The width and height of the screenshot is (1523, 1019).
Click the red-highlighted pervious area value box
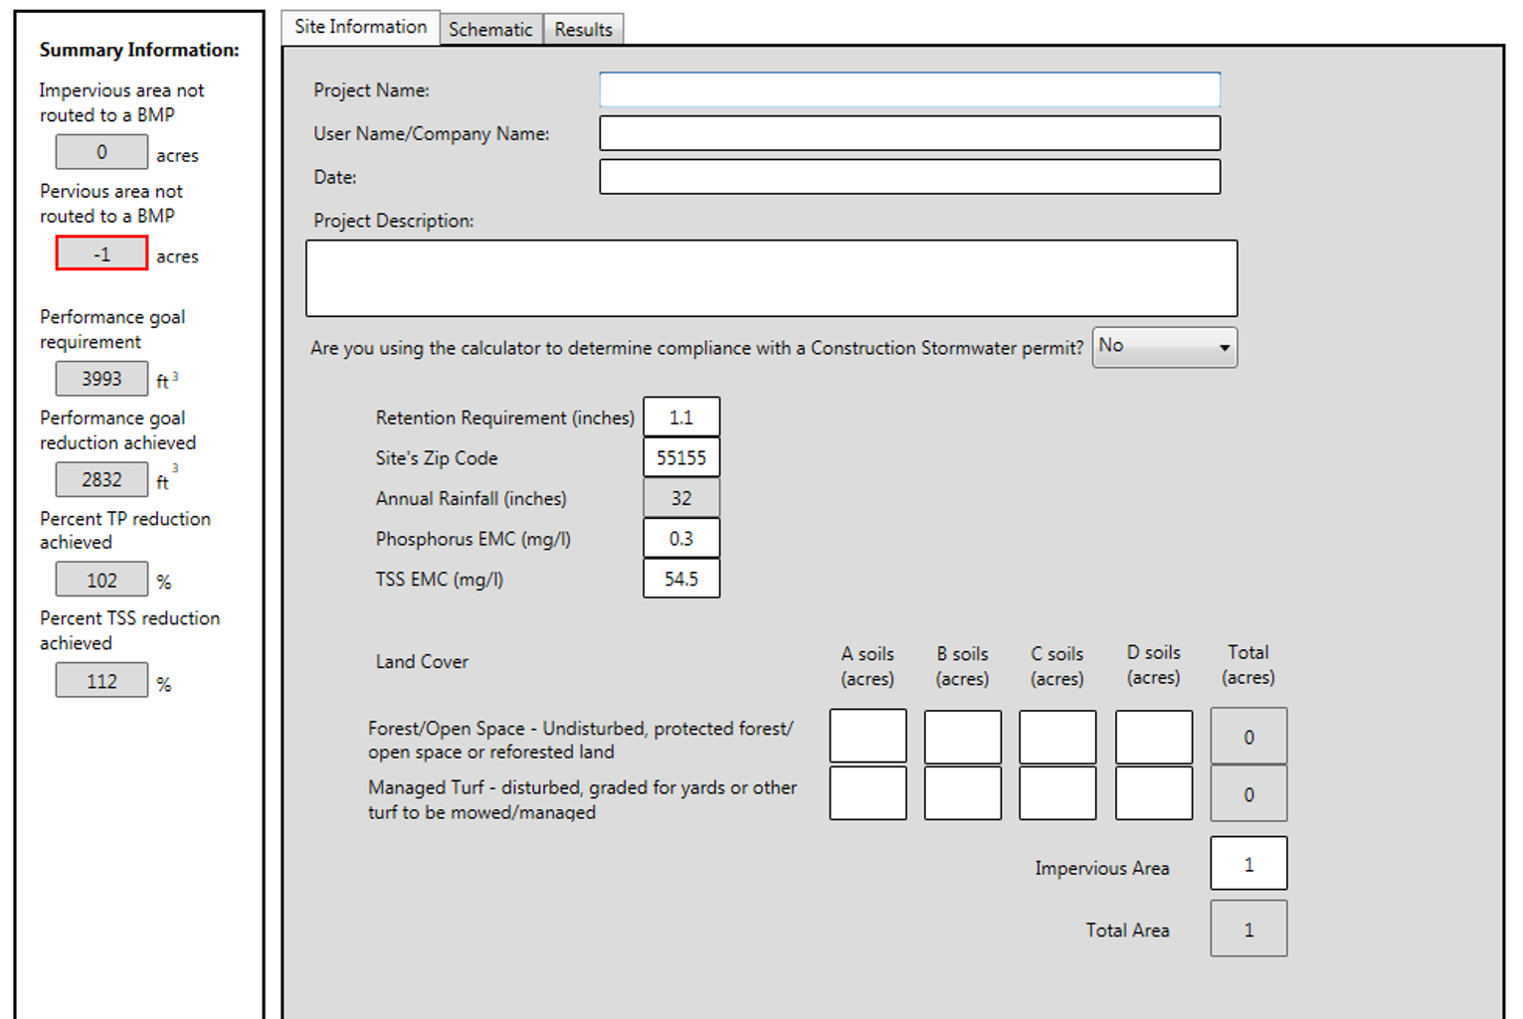coord(101,254)
